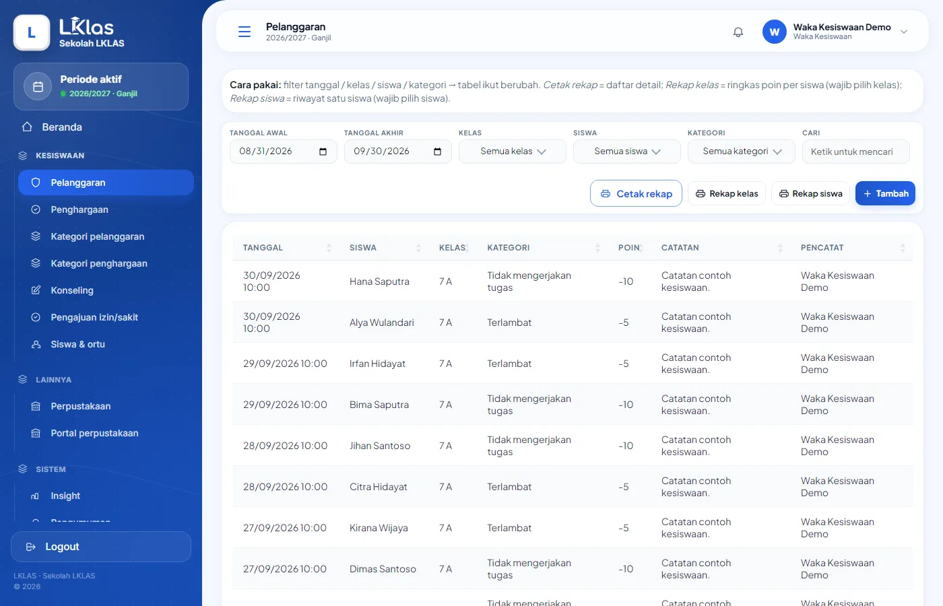943x606 pixels.
Task: Click the Alya Wulandari student cell
Action: coord(382,323)
